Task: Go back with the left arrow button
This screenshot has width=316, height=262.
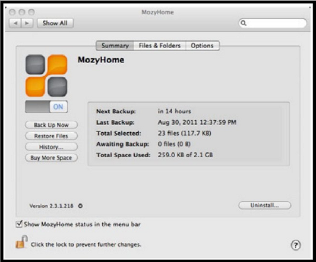Action: (x=15, y=23)
